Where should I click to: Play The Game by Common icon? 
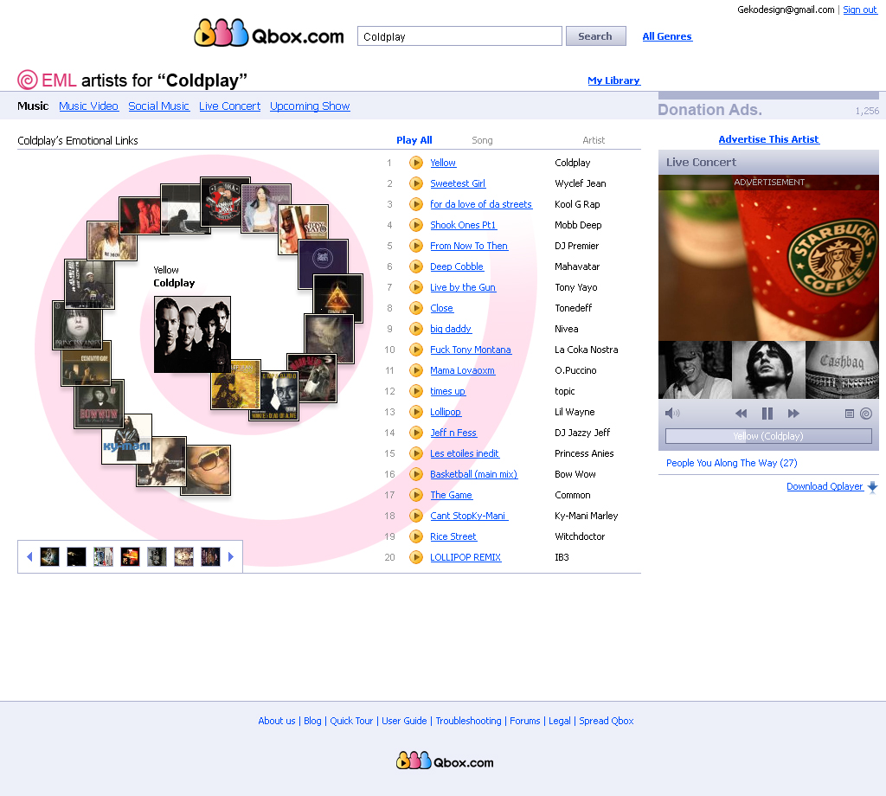point(416,495)
